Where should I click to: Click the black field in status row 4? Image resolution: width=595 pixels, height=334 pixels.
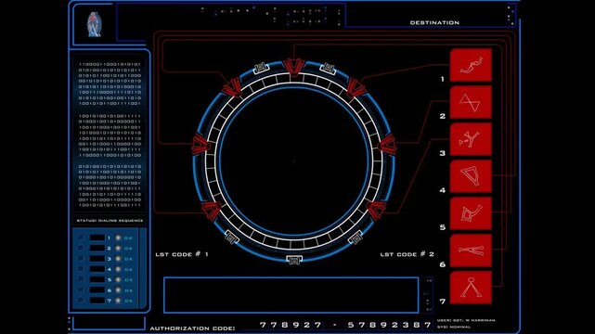97,269
